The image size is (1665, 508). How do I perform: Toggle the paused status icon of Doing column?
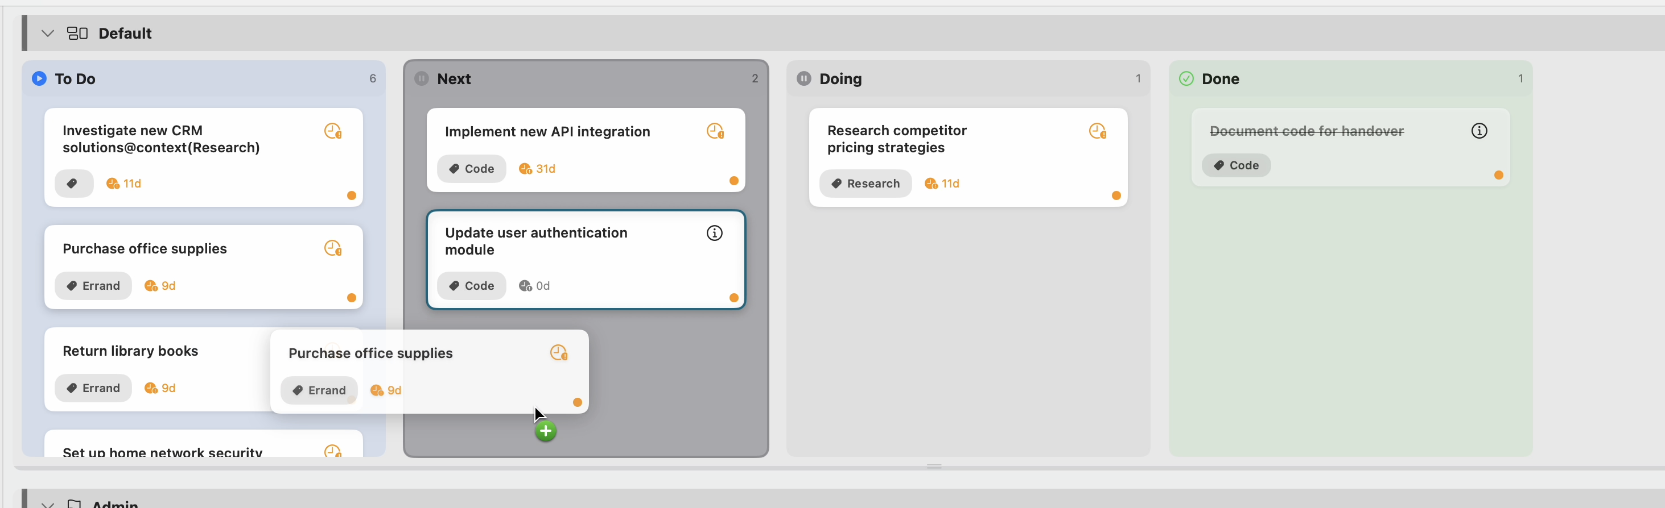(x=804, y=79)
